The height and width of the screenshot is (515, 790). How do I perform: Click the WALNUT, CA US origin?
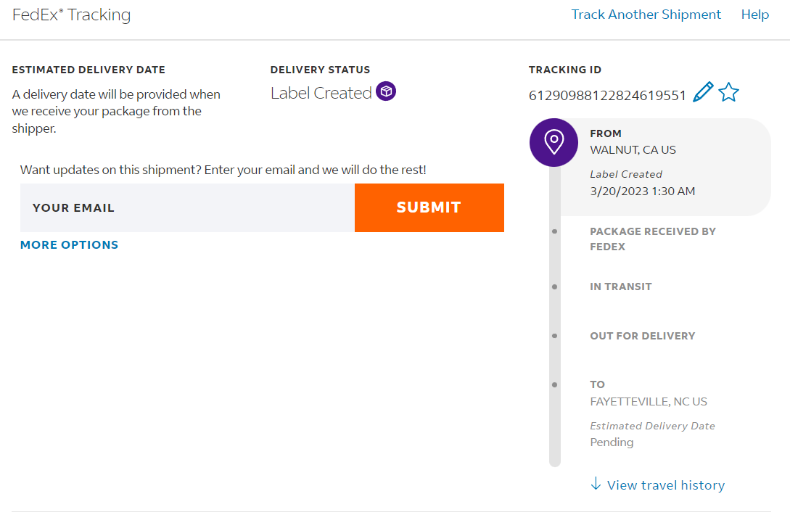(x=633, y=150)
